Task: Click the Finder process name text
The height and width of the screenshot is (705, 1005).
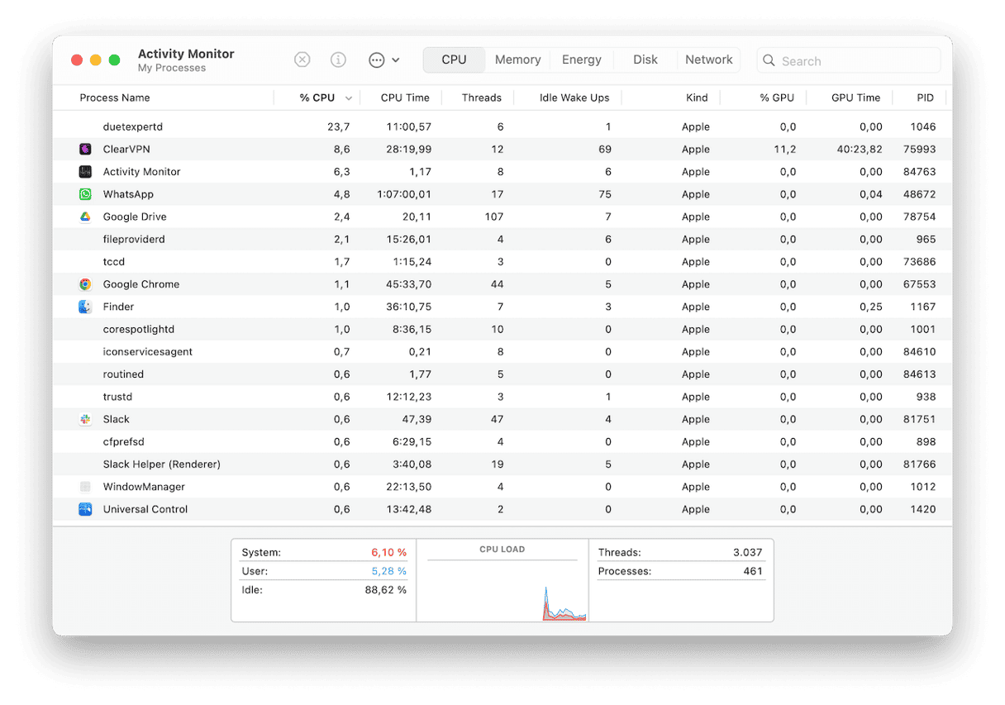Action: point(118,307)
